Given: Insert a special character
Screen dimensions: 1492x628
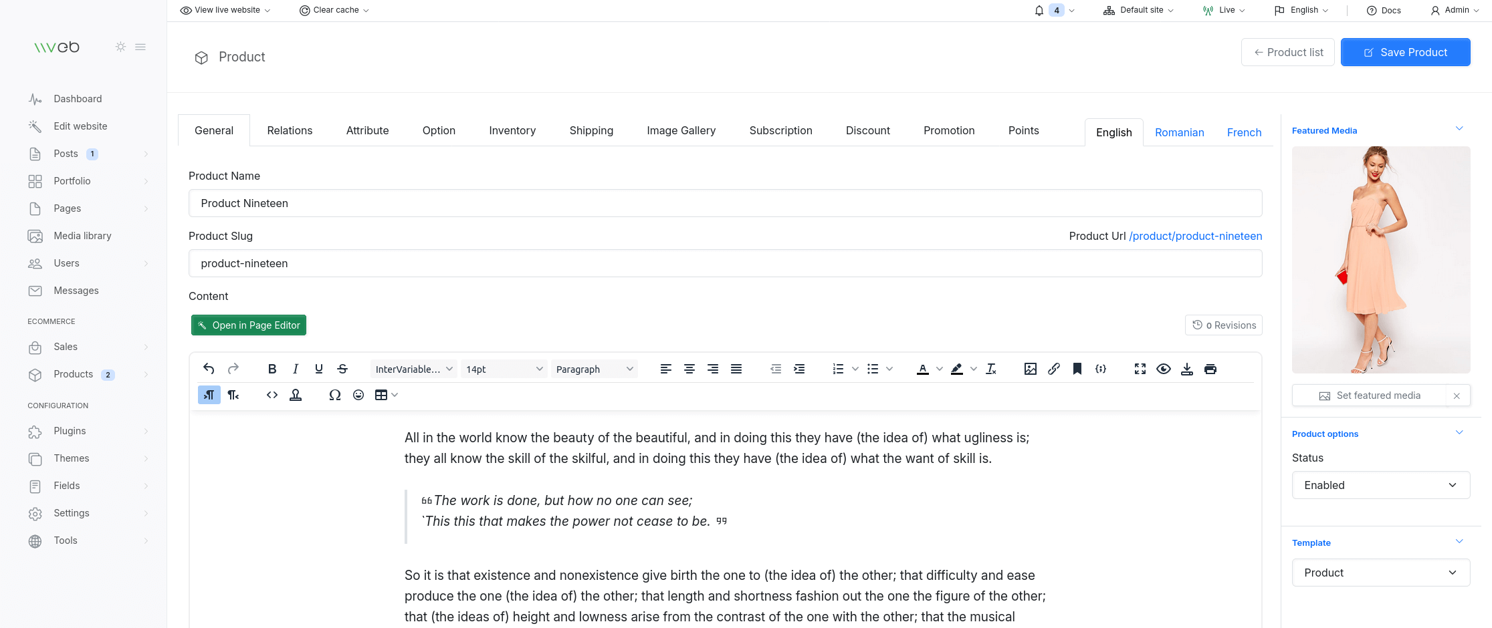Looking at the screenshot, I should (335, 395).
